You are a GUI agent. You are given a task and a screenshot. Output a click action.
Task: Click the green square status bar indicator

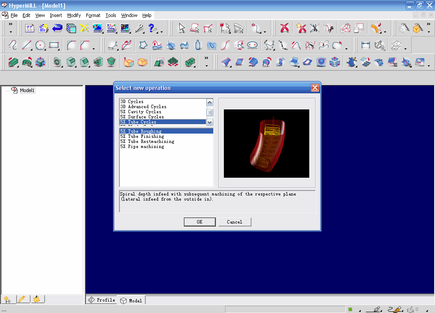point(350,310)
